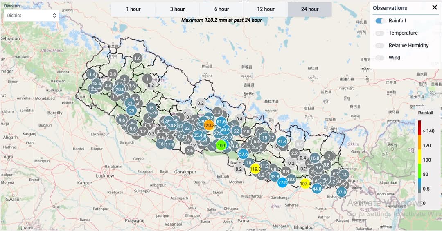Enable the Temperature observation toggle
442x231 pixels.
(380, 33)
